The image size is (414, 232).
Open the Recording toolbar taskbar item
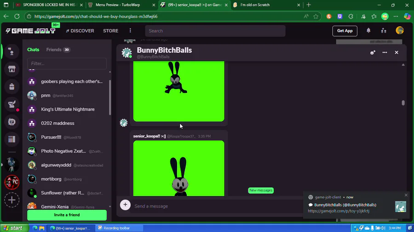(119, 228)
